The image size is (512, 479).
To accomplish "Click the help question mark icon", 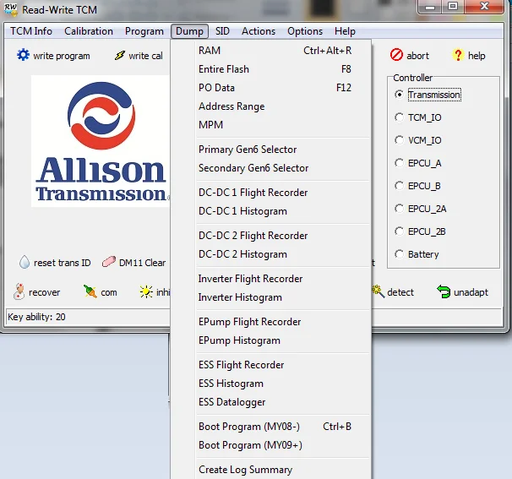I will pyautogui.click(x=458, y=55).
